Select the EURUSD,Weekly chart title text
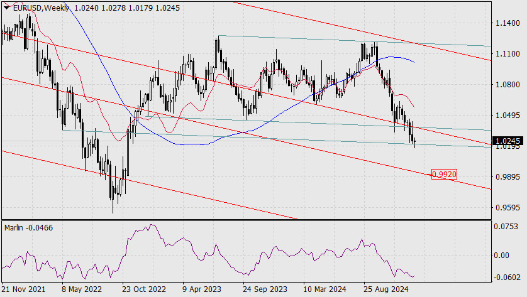The image size is (527, 297). pos(41,8)
